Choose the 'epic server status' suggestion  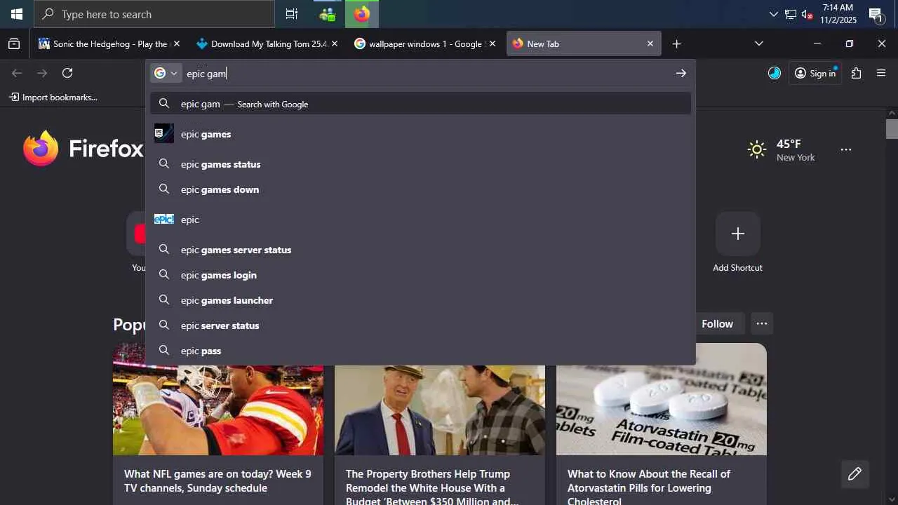pyautogui.click(x=421, y=325)
